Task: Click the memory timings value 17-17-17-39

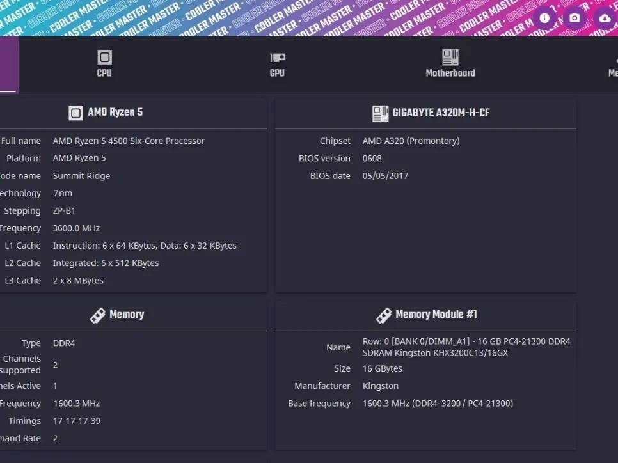Action: click(77, 421)
